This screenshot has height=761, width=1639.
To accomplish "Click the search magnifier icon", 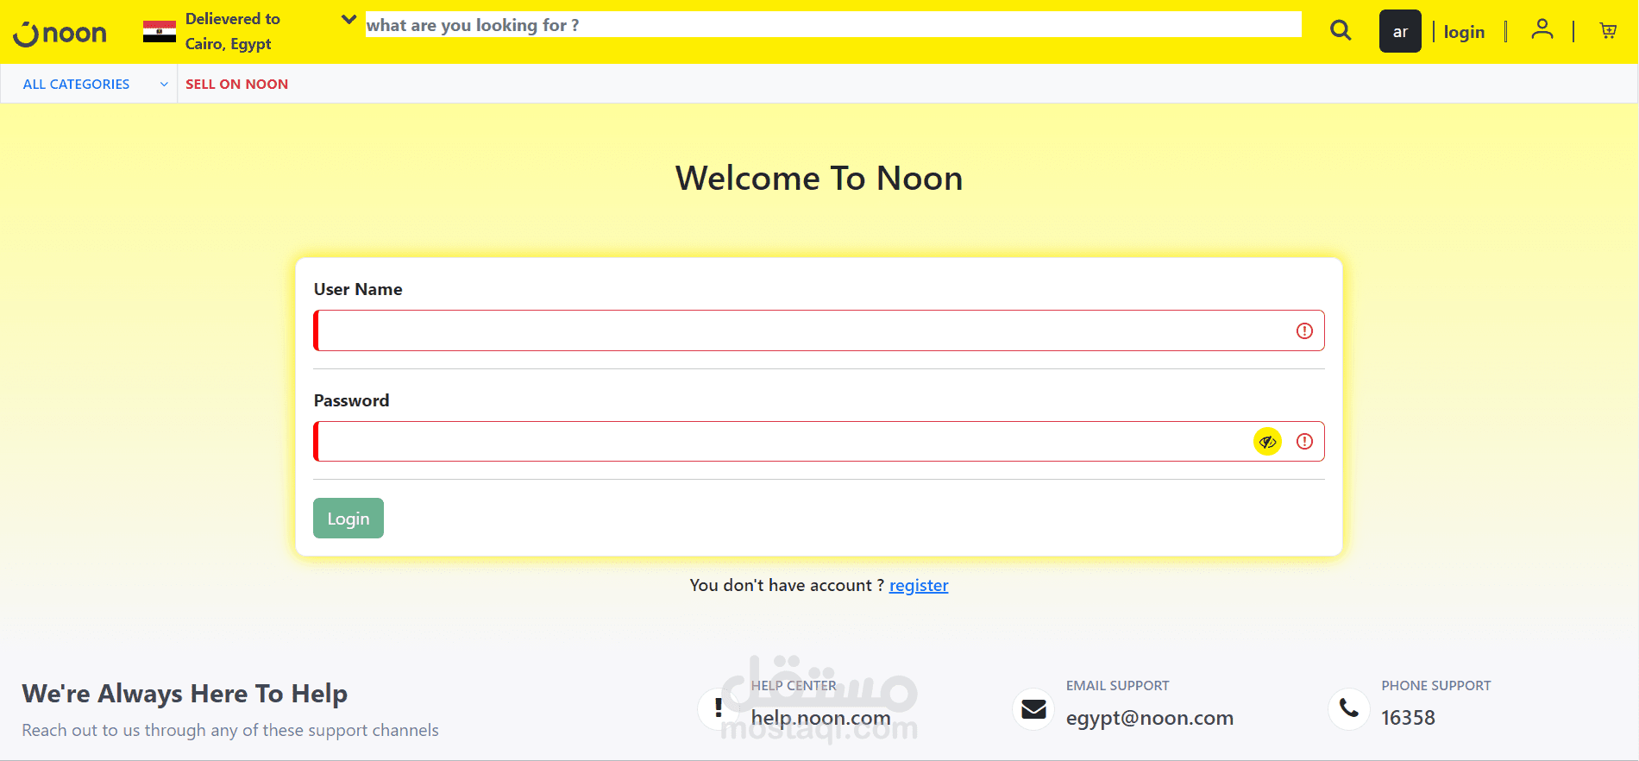I will [x=1341, y=31].
